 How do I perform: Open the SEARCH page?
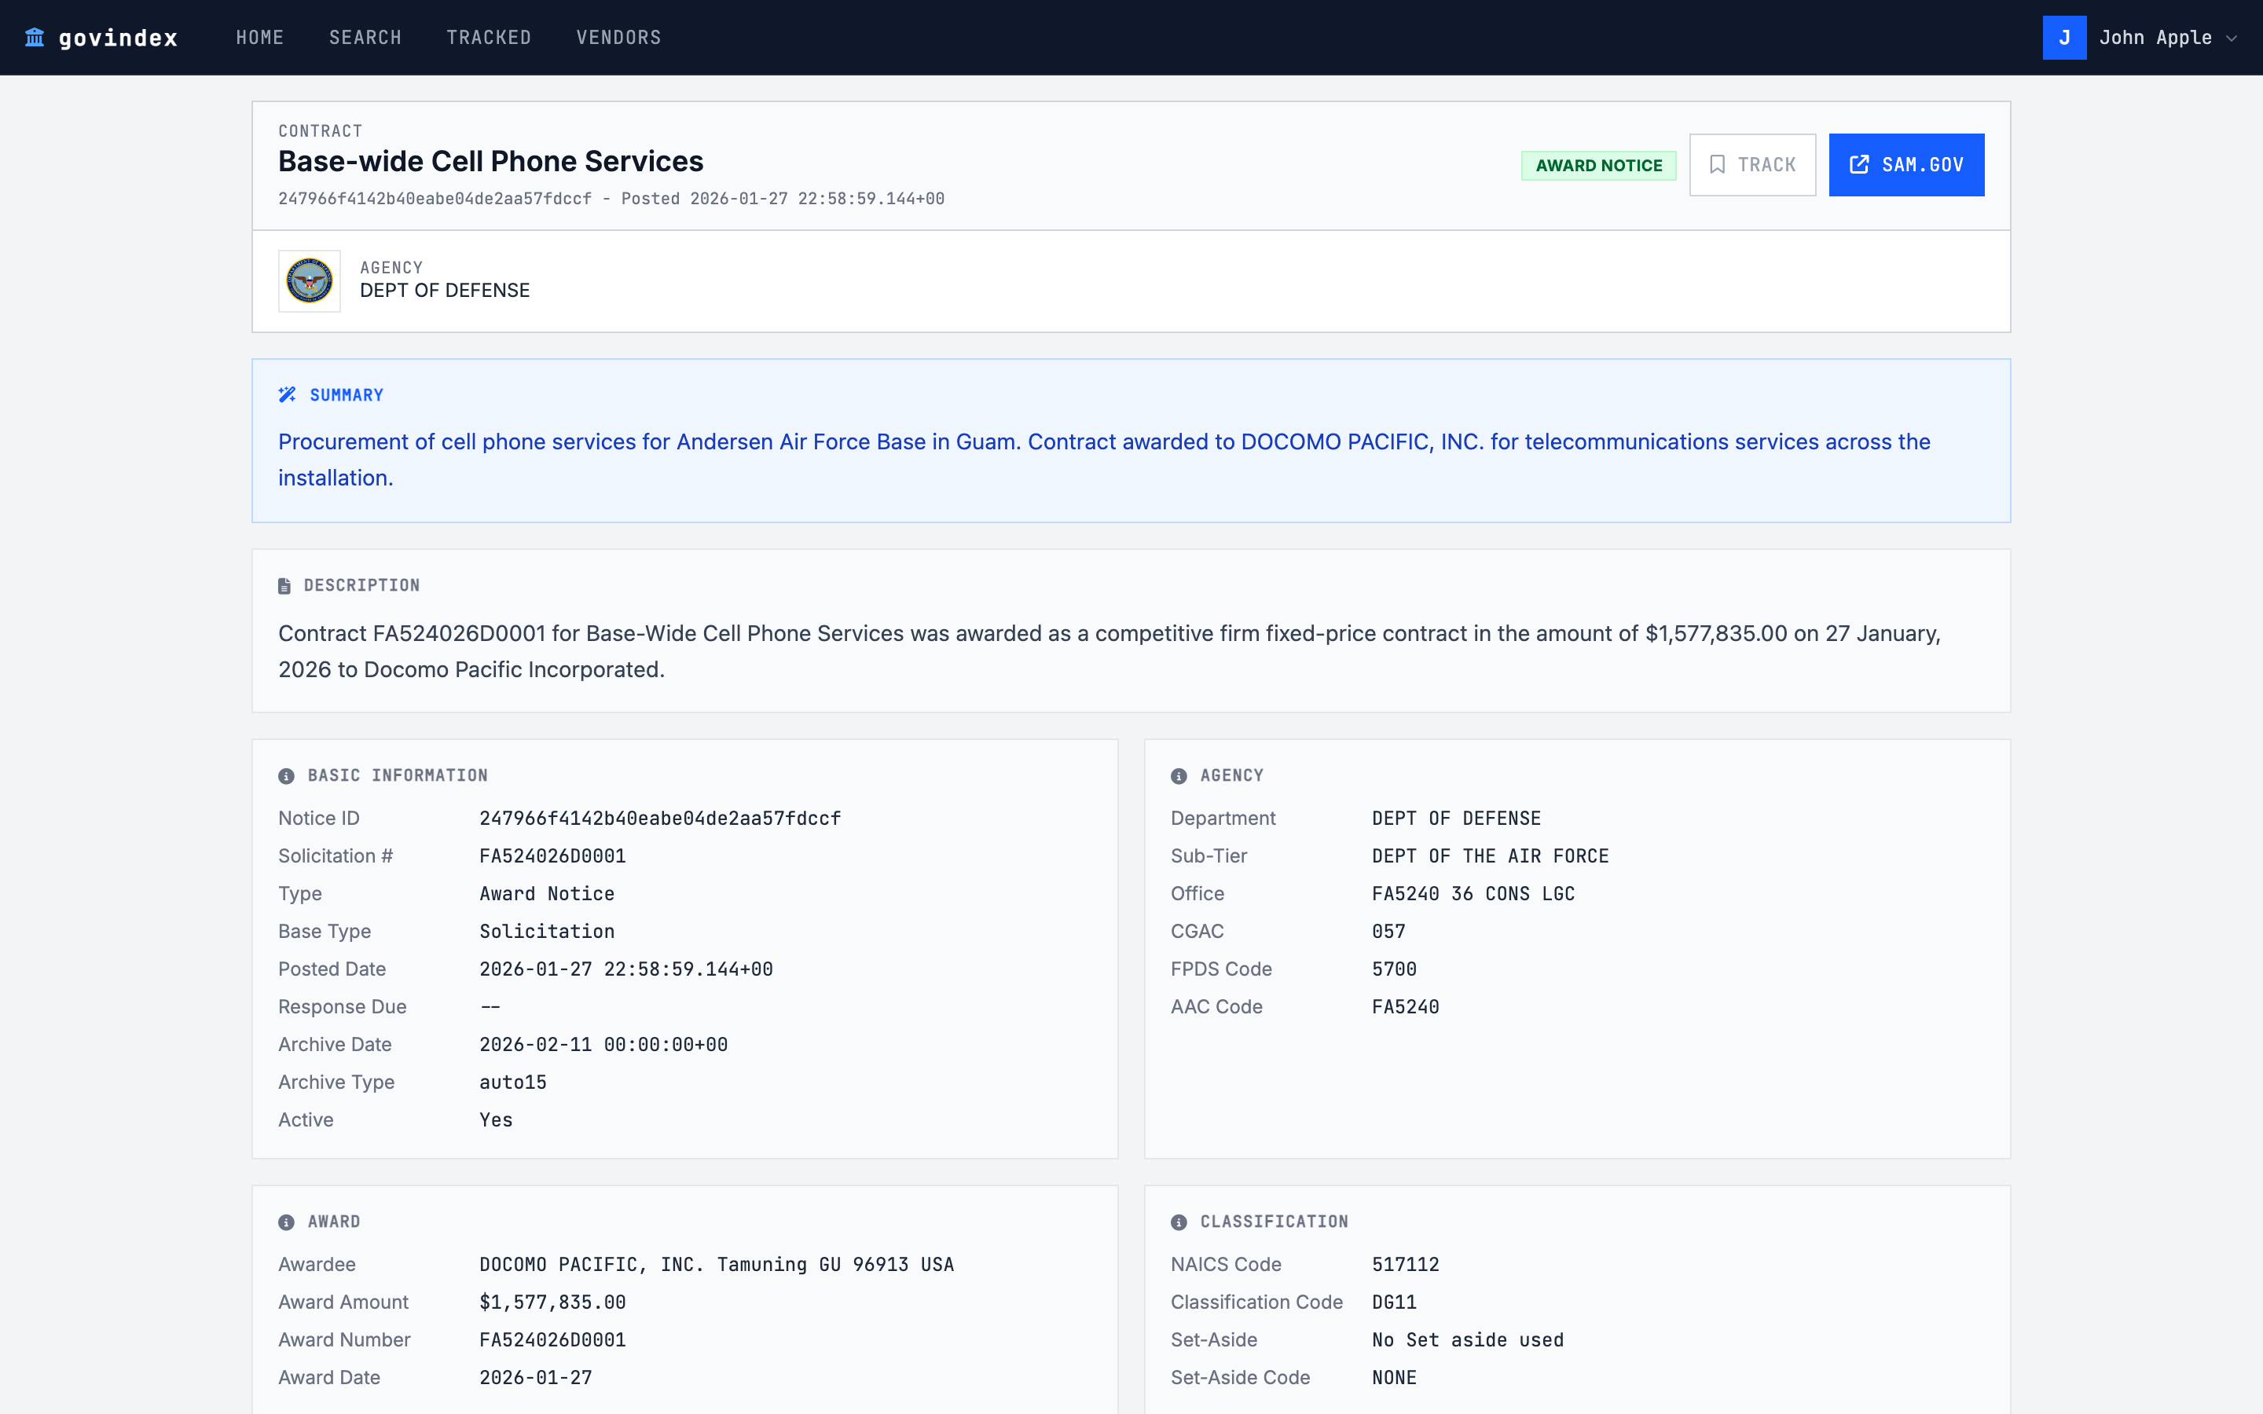pos(365,38)
